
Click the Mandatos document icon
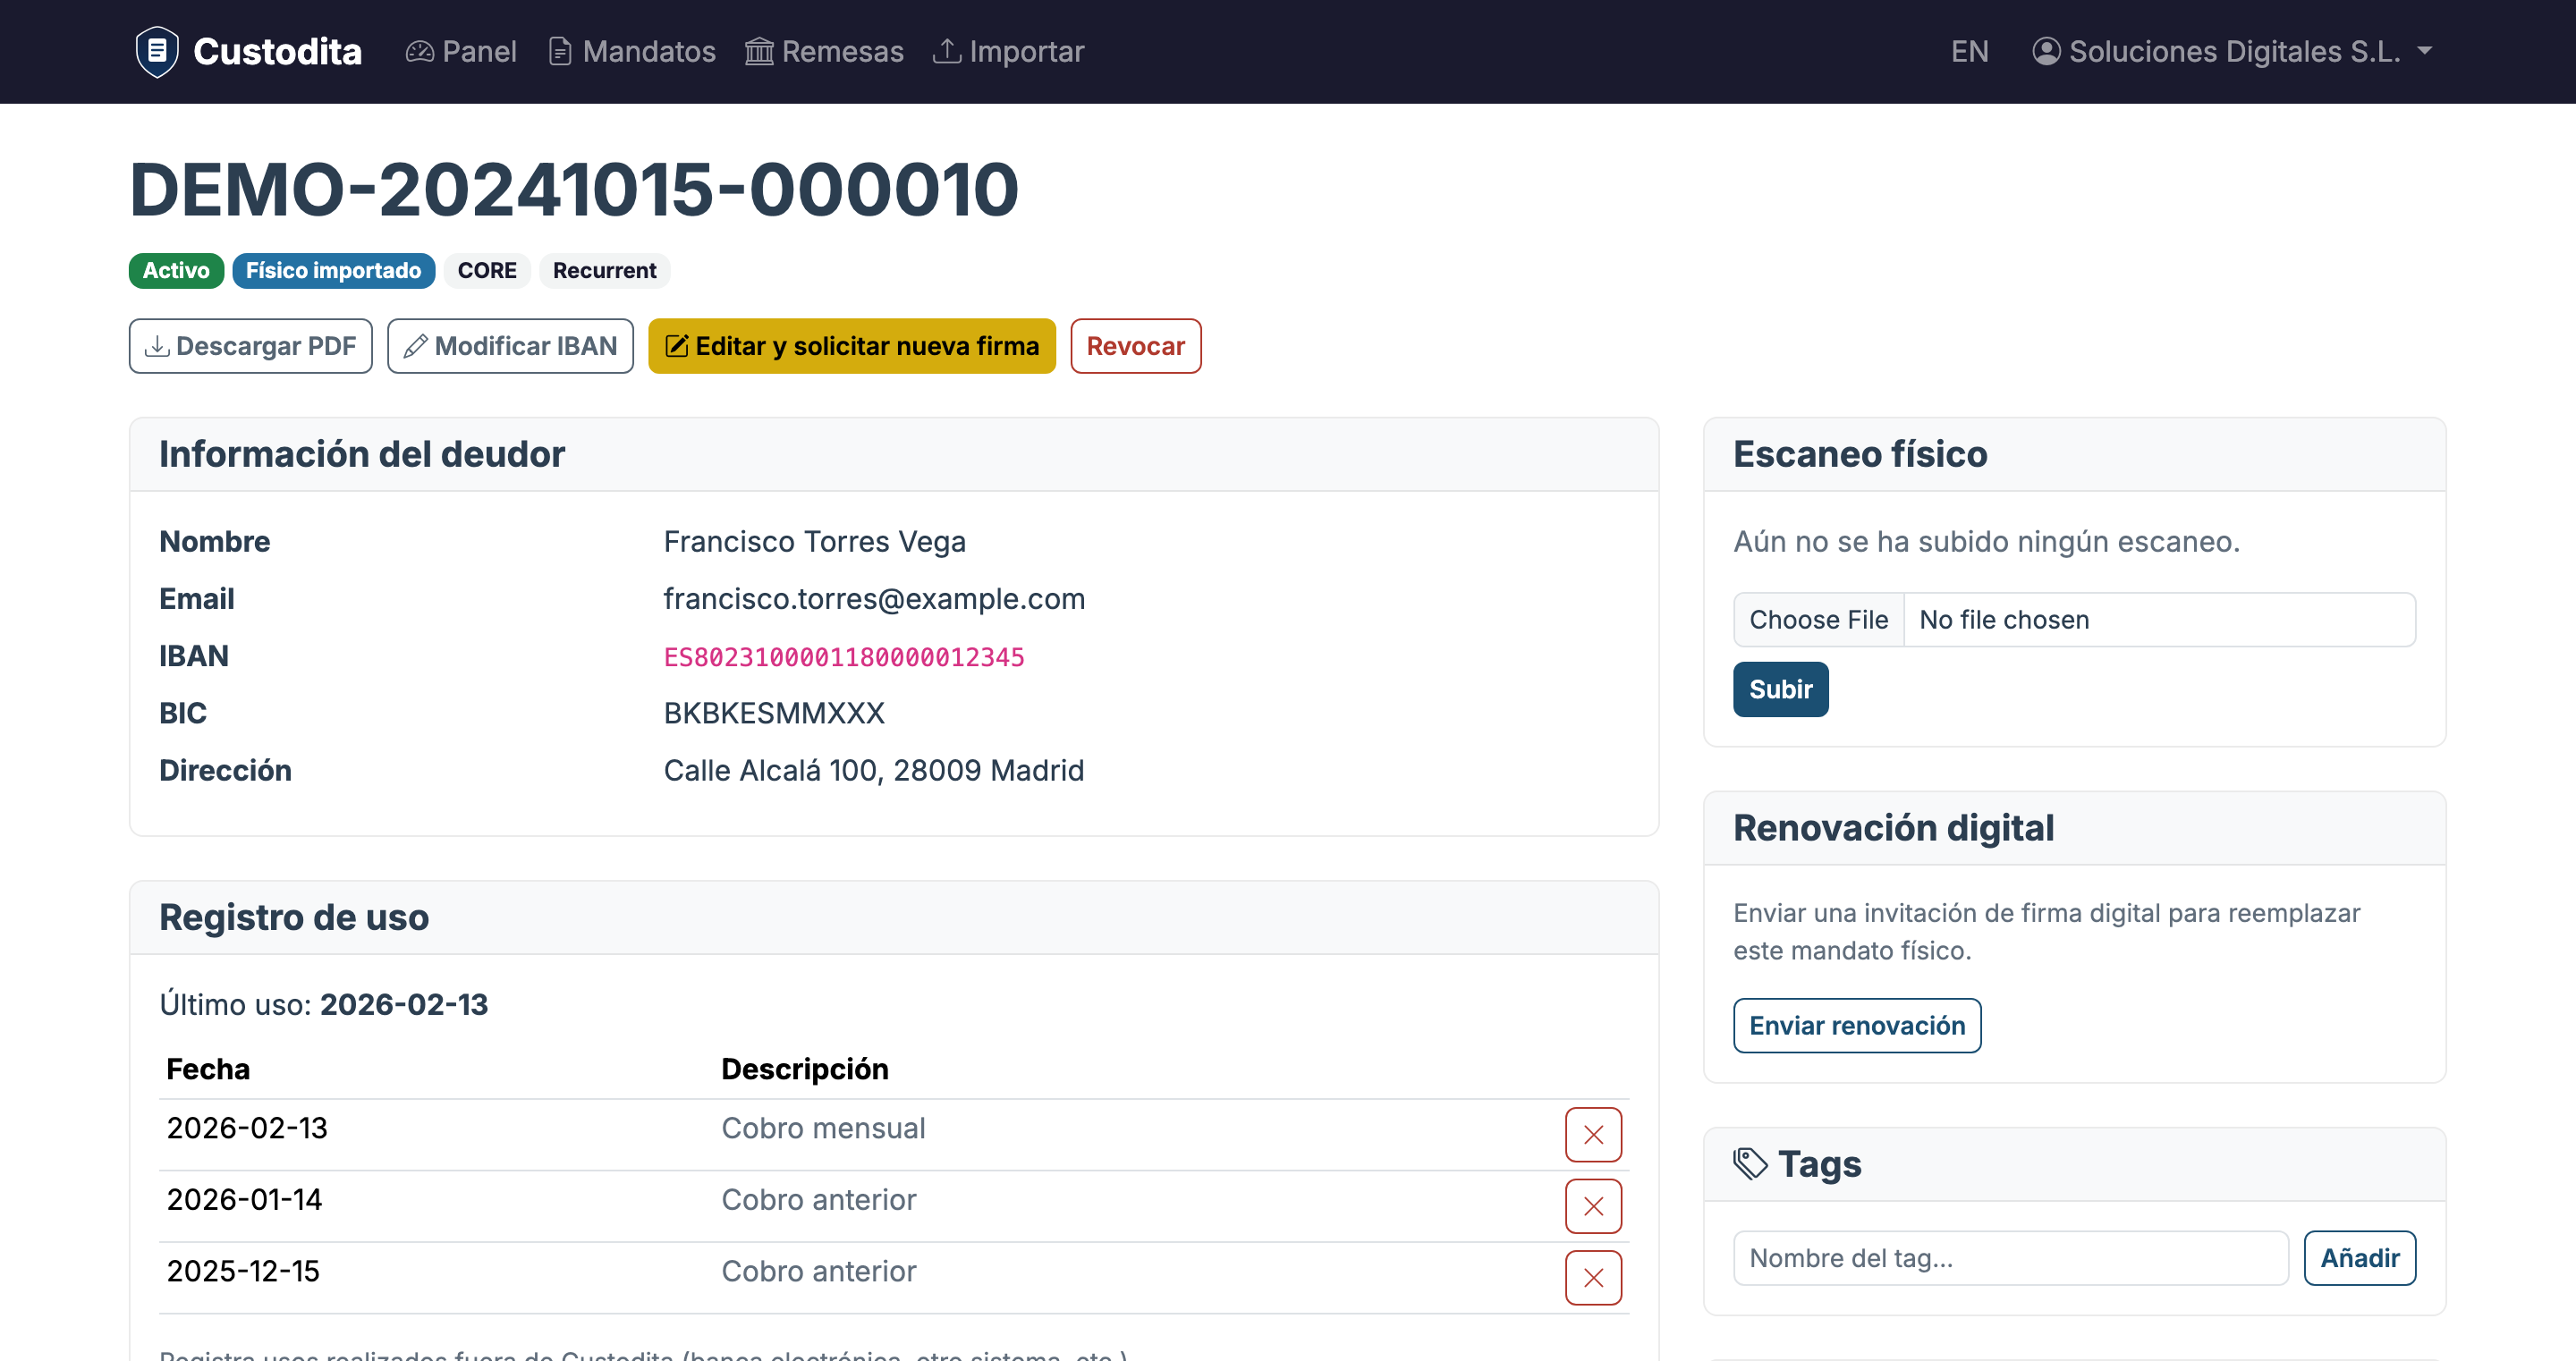point(560,51)
